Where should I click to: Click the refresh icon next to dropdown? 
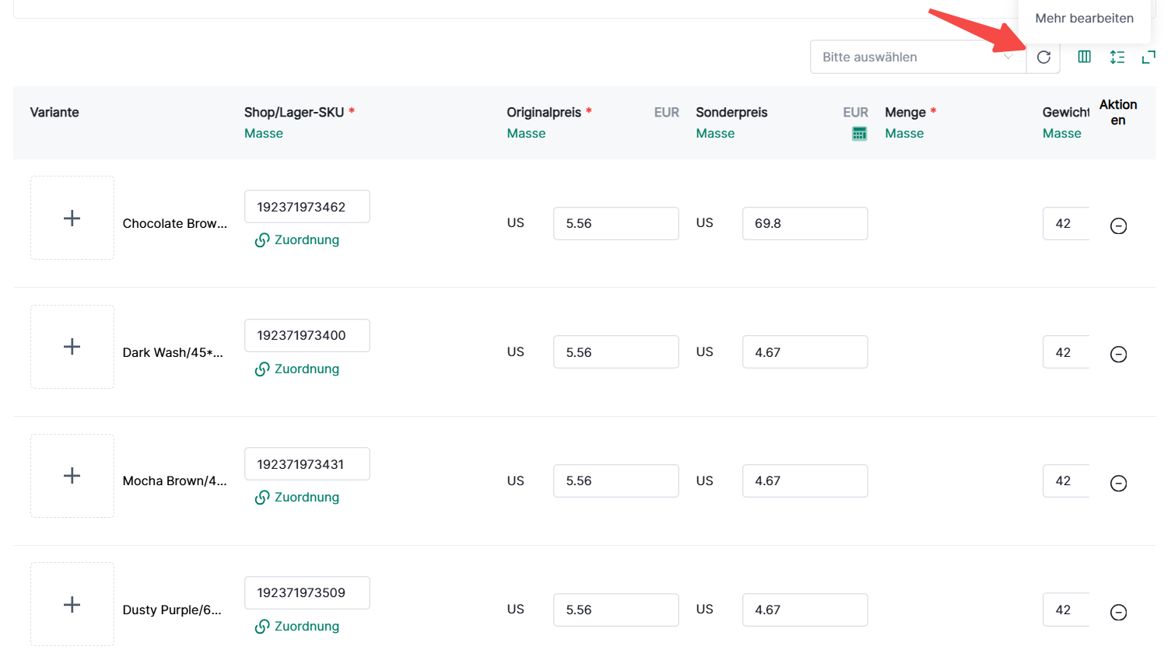click(1043, 57)
